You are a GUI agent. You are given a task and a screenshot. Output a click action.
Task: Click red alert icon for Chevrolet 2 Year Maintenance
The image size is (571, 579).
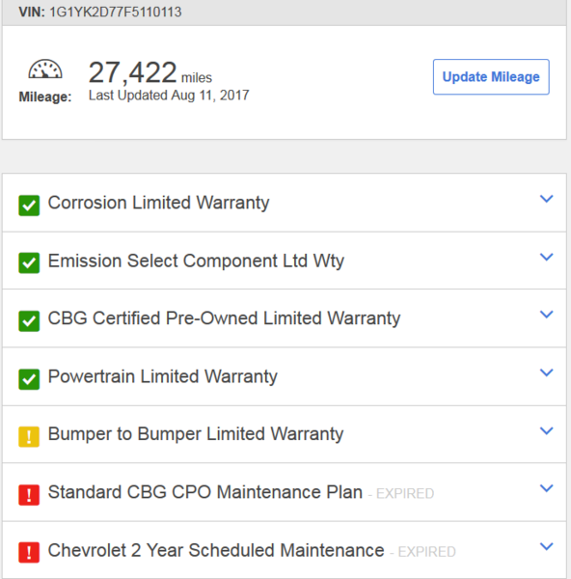(29, 552)
